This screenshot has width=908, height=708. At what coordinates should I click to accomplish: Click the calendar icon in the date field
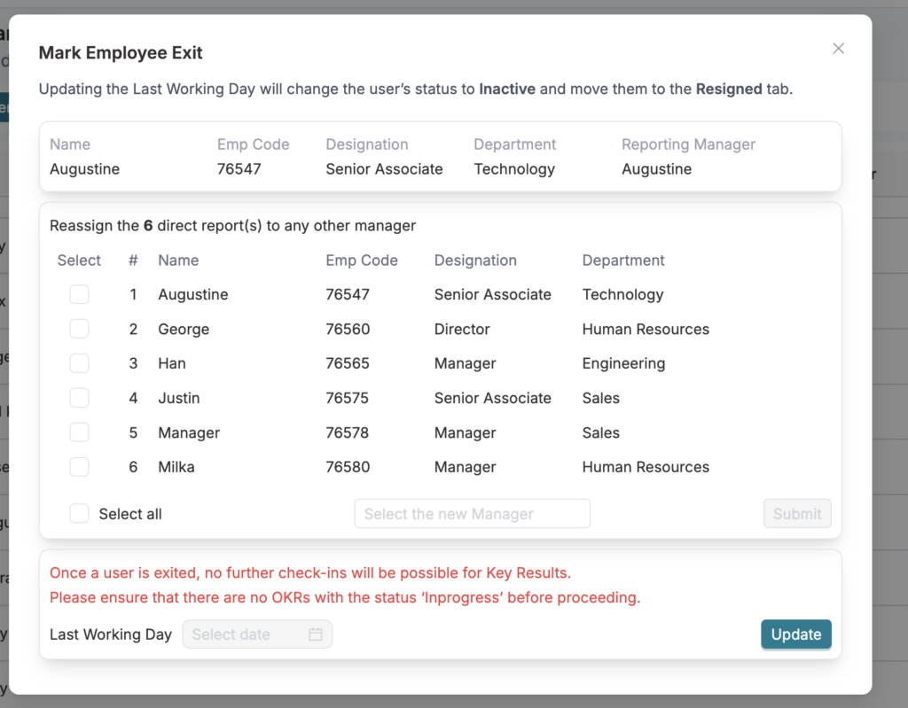316,634
